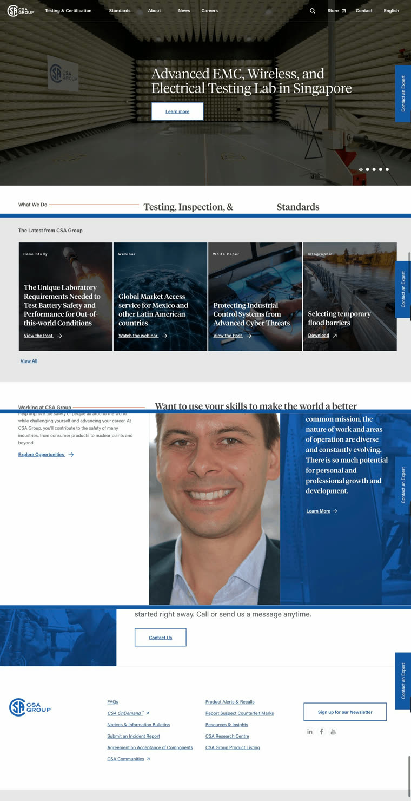Open Agreement on Acceptance of Components link

click(150, 747)
